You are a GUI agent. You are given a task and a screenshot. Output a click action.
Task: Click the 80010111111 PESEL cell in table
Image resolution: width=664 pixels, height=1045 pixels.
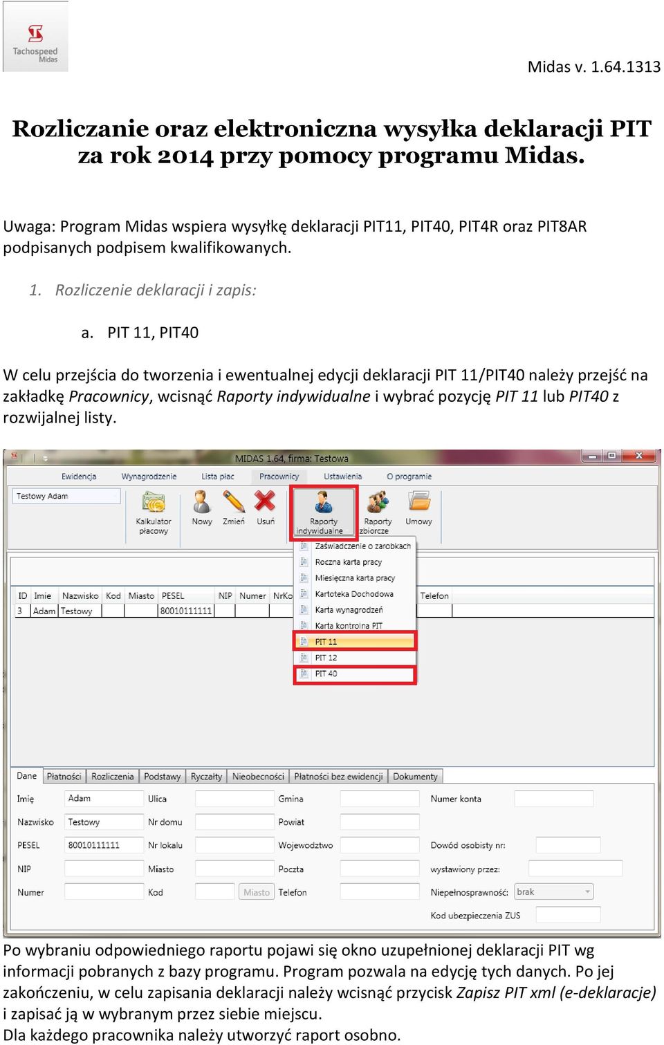[x=186, y=611]
